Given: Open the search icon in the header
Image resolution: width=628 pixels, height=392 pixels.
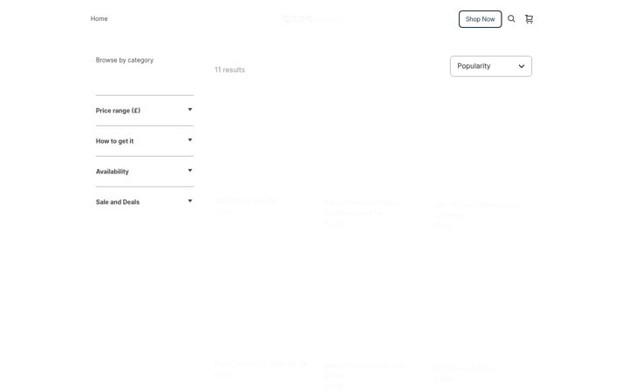Looking at the screenshot, I should [x=511, y=19].
